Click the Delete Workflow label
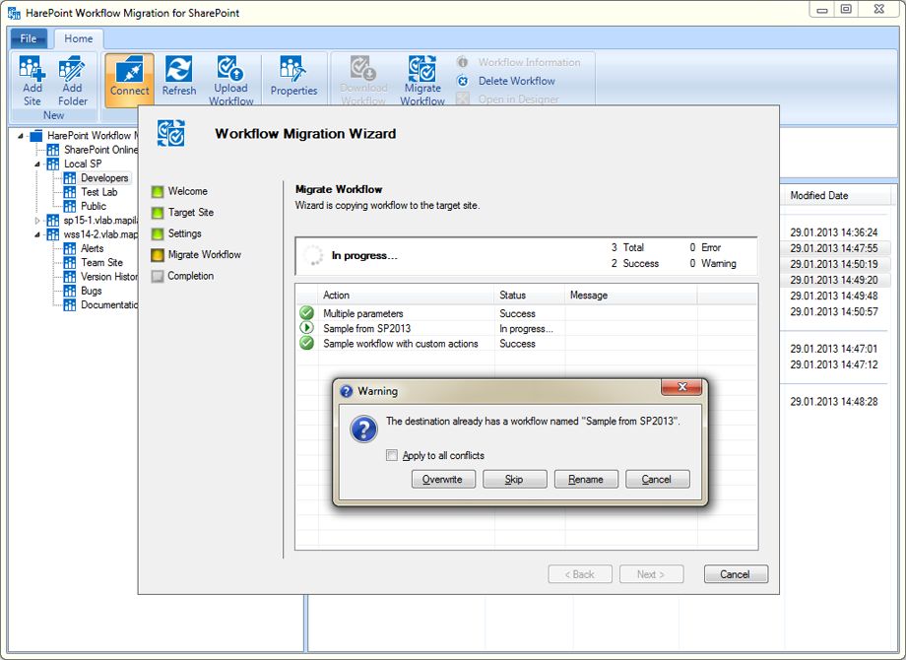906x660 pixels. (517, 81)
